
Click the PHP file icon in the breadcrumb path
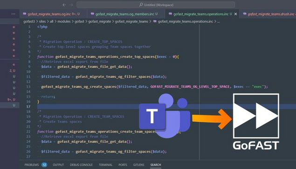155,21
